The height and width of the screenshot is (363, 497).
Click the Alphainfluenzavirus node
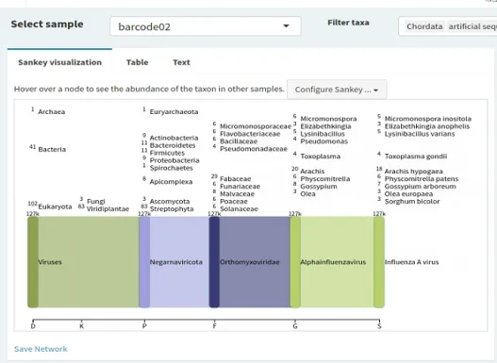coord(295,262)
